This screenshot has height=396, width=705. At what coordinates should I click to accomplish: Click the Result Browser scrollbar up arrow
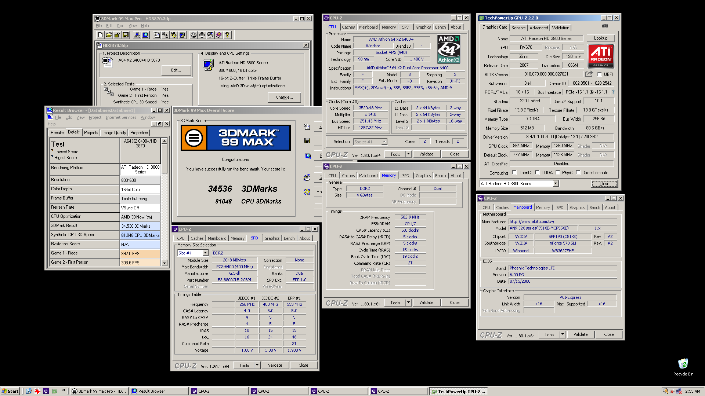point(164,141)
